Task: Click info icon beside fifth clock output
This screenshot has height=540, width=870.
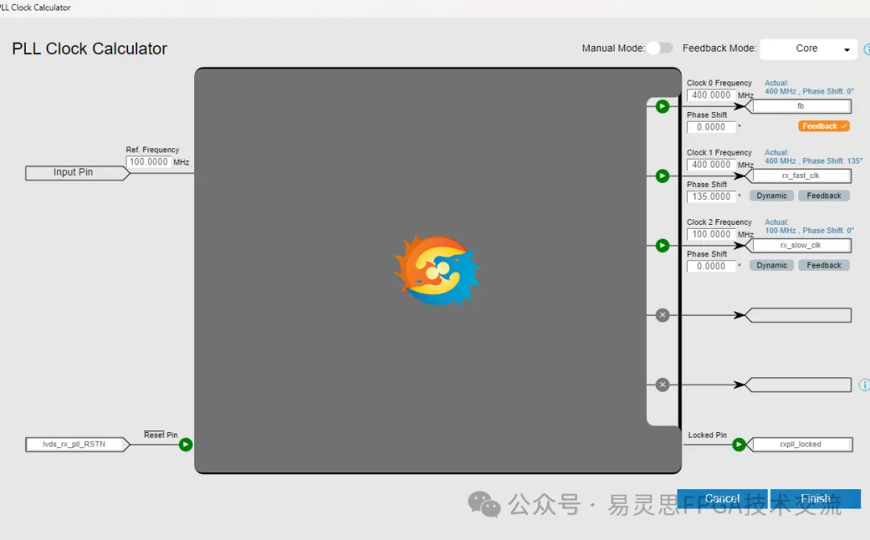Action: pyautogui.click(x=864, y=385)
